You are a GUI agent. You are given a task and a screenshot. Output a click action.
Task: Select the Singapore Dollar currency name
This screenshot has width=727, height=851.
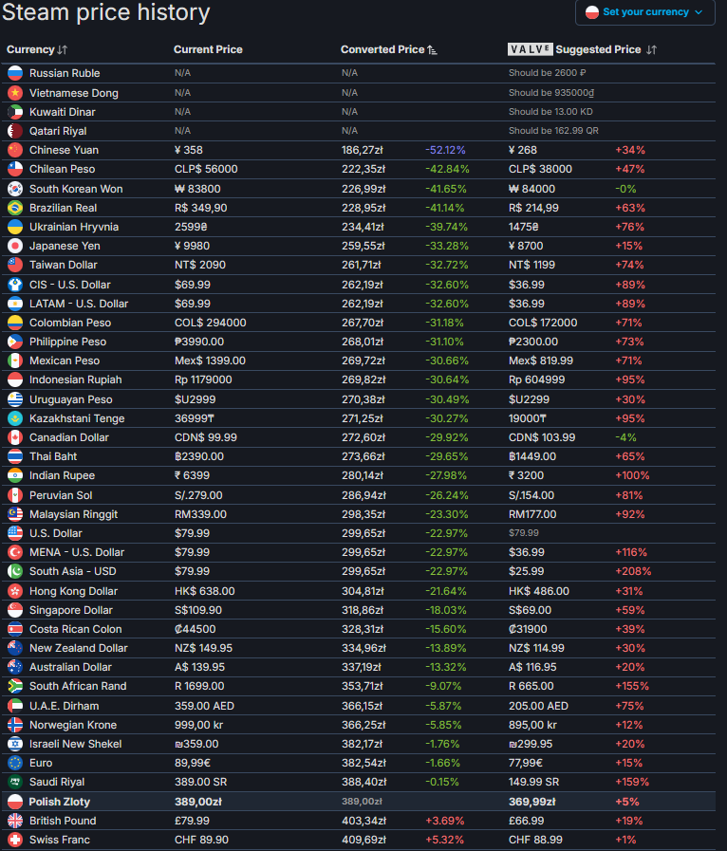71,610
